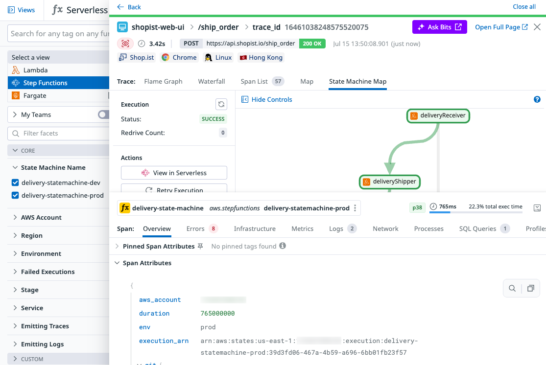
Task: Select the Step Functions view
Action: (x=58, y=83)
